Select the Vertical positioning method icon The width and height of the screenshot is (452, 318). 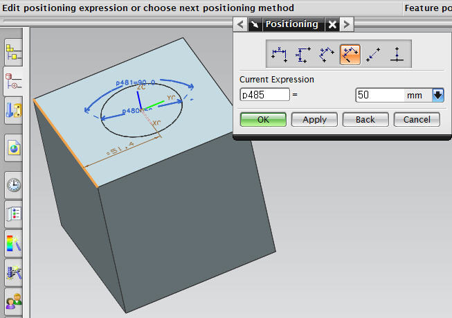pyautogui.click(x=302, y=54)
